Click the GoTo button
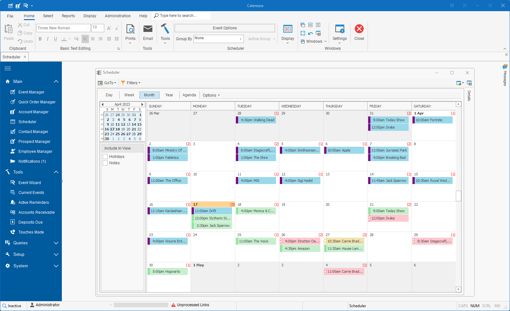Image resolution: width=510 pixels, height=311 pixels. (x=107, y=83)
